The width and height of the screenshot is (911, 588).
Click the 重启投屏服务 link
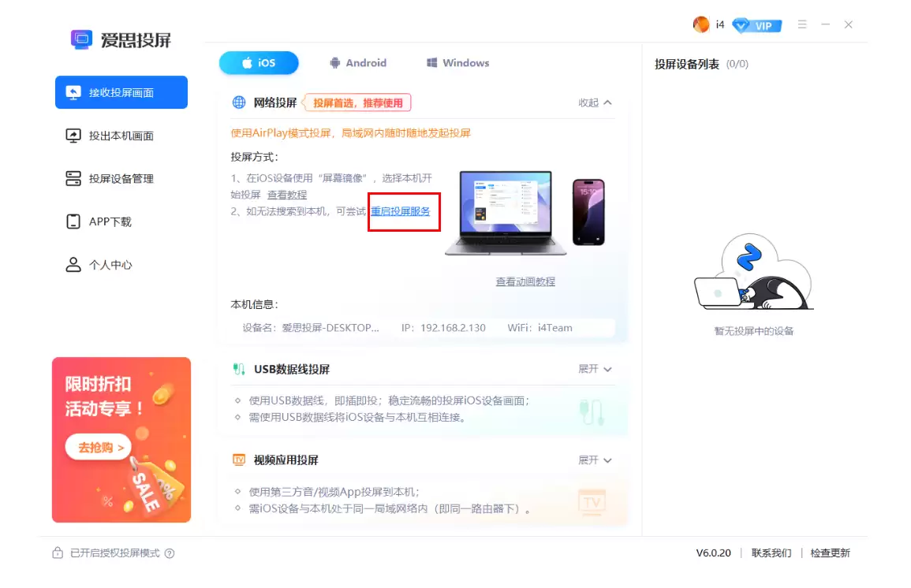401,211
